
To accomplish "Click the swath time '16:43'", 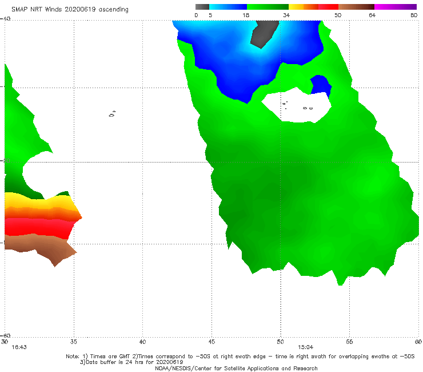I will (x=19, y=347).
